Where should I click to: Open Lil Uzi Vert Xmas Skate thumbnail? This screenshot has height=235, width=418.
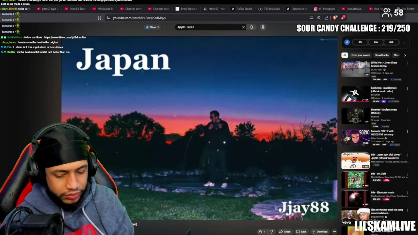[355, 69]
